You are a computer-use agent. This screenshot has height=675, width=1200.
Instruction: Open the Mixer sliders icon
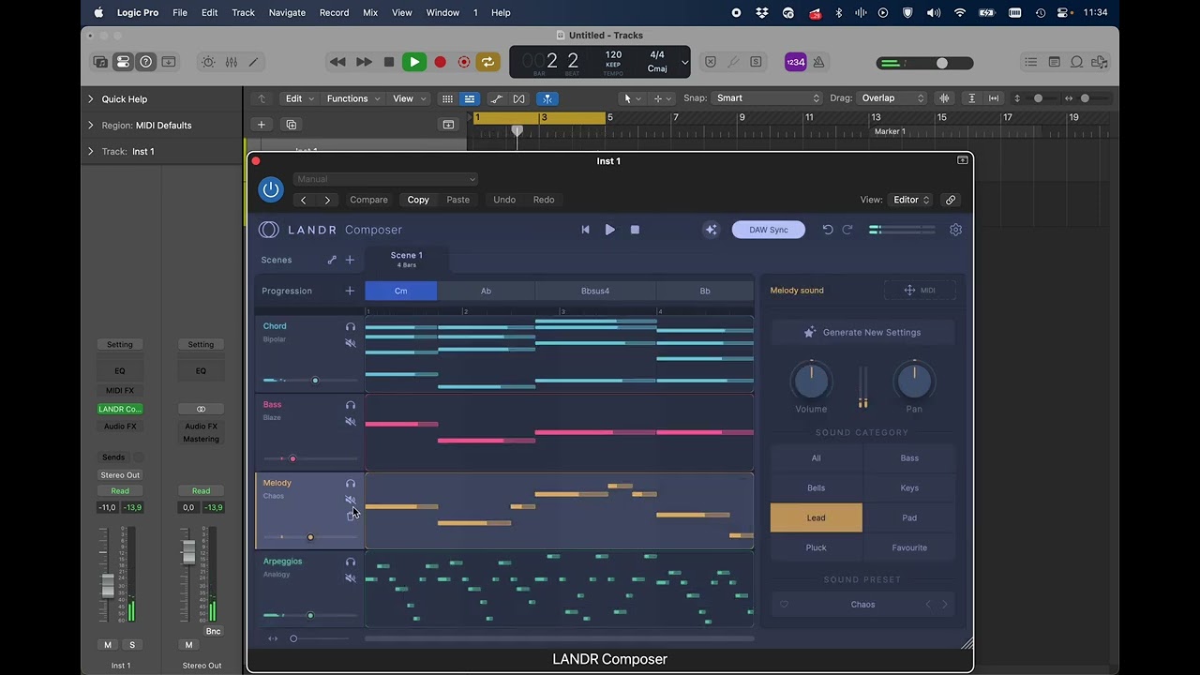(x=231, y=62)
